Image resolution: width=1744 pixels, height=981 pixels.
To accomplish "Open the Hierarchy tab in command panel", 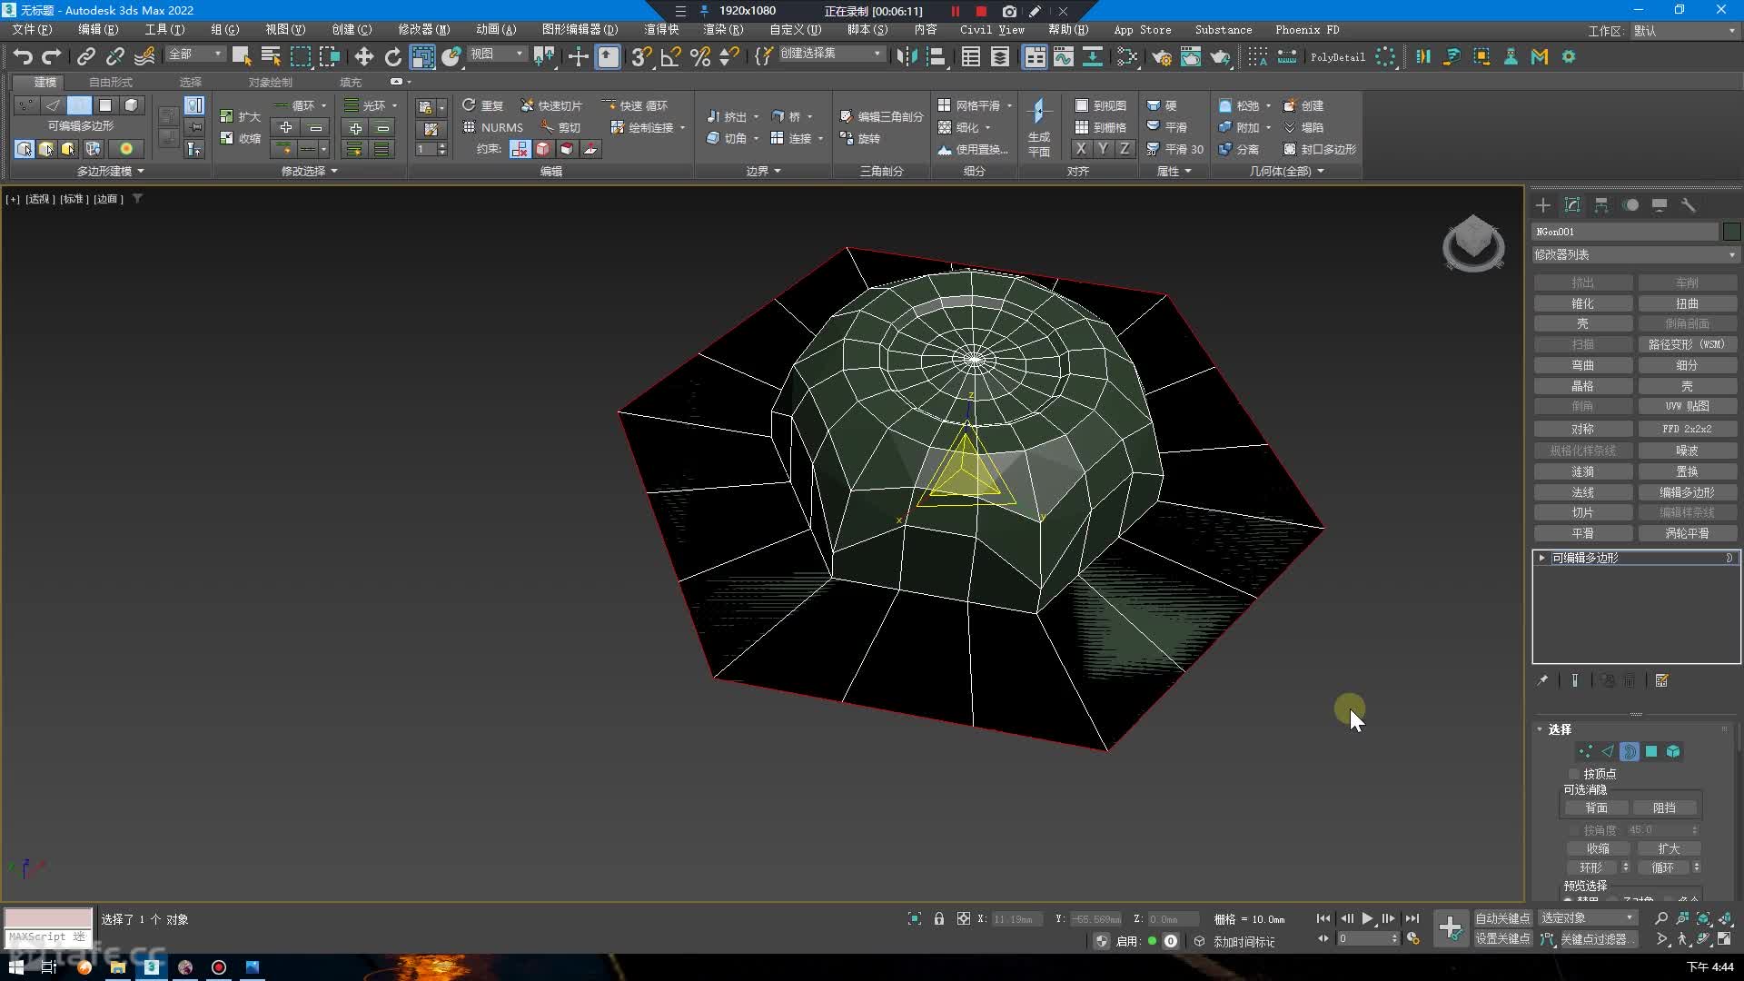I will point(1601,205).
